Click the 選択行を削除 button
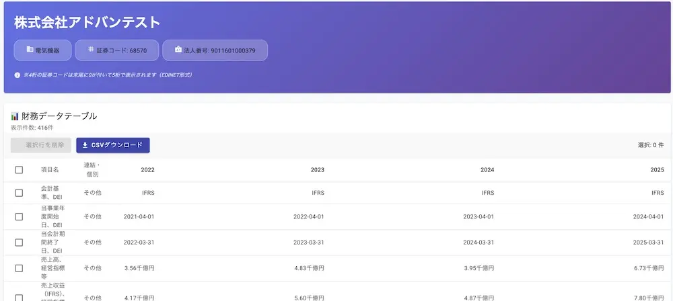The height and width of the screenshot is (301, 673). [x=41, y=145]
